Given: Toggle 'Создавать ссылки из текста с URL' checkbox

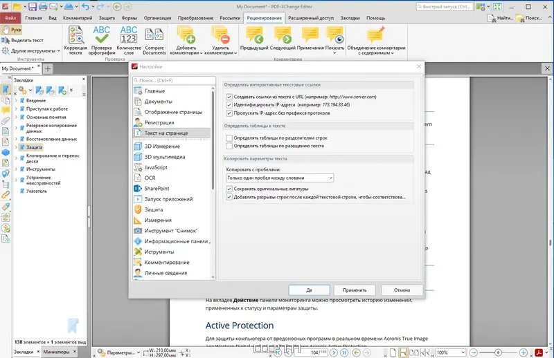Looking at the screenshot, I should point(229,97).
